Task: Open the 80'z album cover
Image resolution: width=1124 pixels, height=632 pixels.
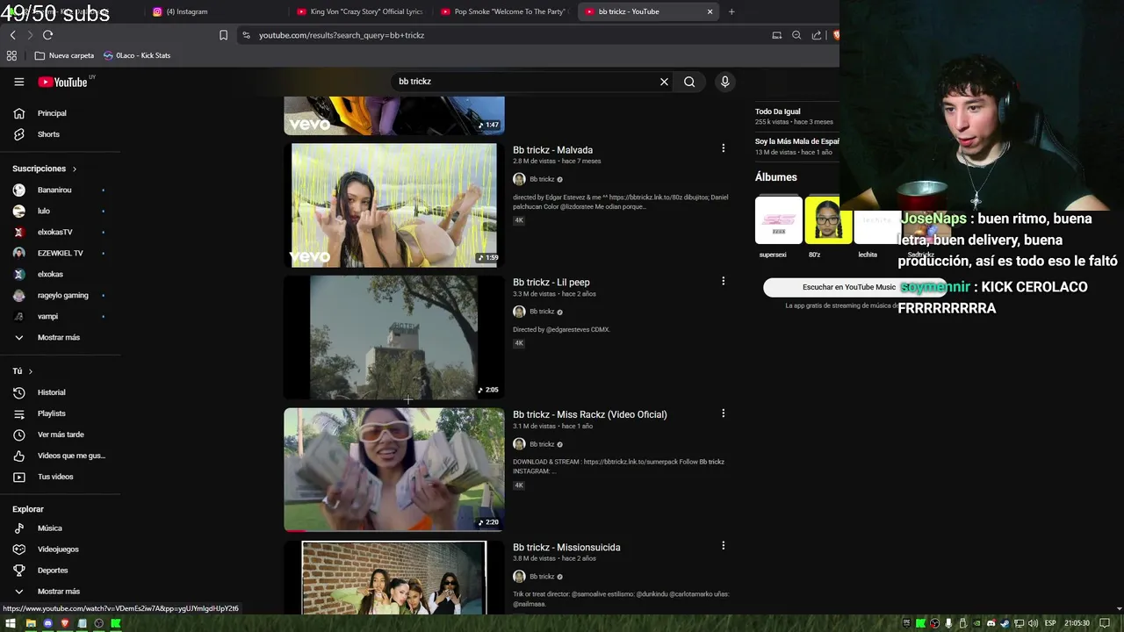Action: [x=828, y=220]
